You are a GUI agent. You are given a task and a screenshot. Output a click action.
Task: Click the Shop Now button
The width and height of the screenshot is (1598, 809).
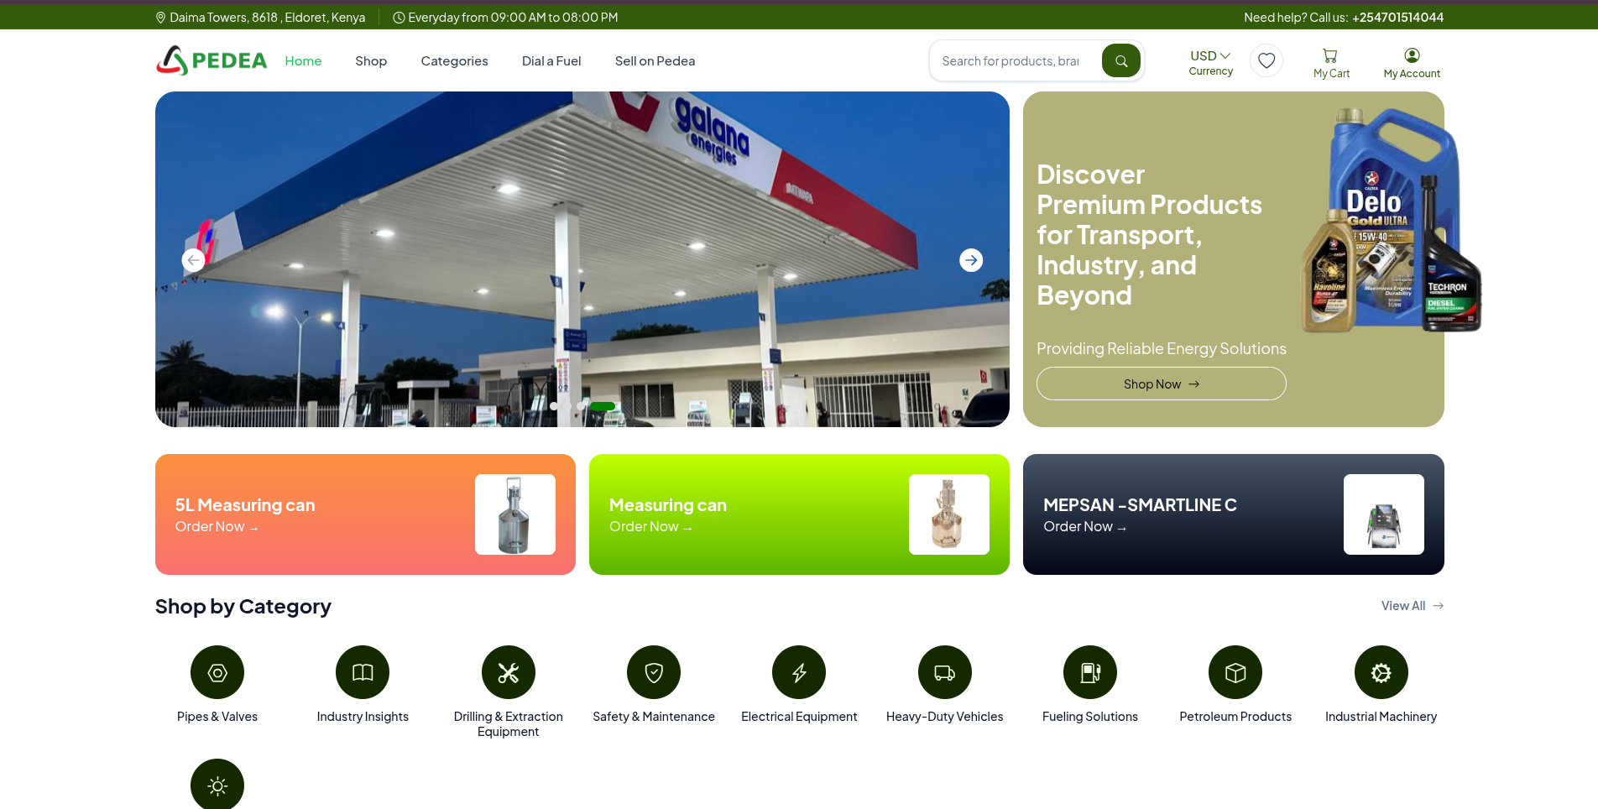pos(1161,383)
